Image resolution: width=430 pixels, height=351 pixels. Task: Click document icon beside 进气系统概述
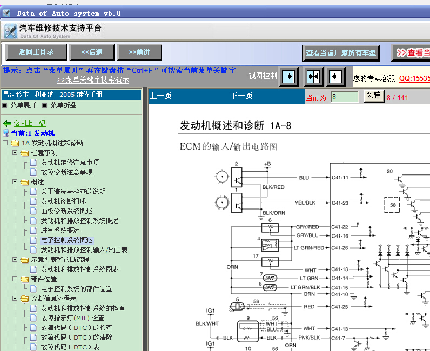35,231
